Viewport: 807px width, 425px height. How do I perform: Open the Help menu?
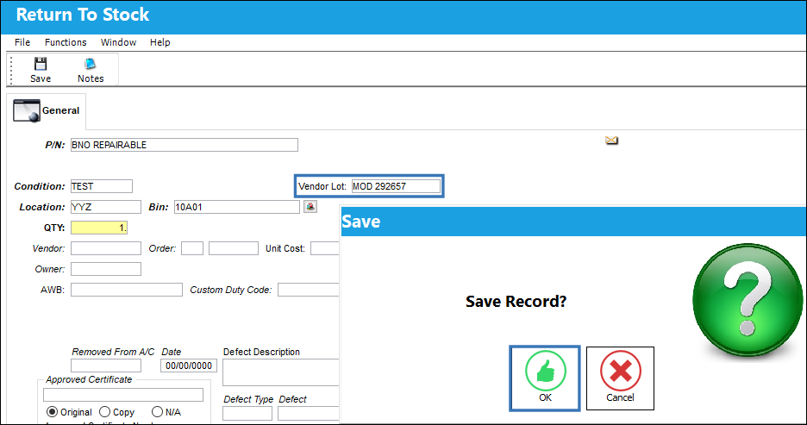[x=160, y=42]
